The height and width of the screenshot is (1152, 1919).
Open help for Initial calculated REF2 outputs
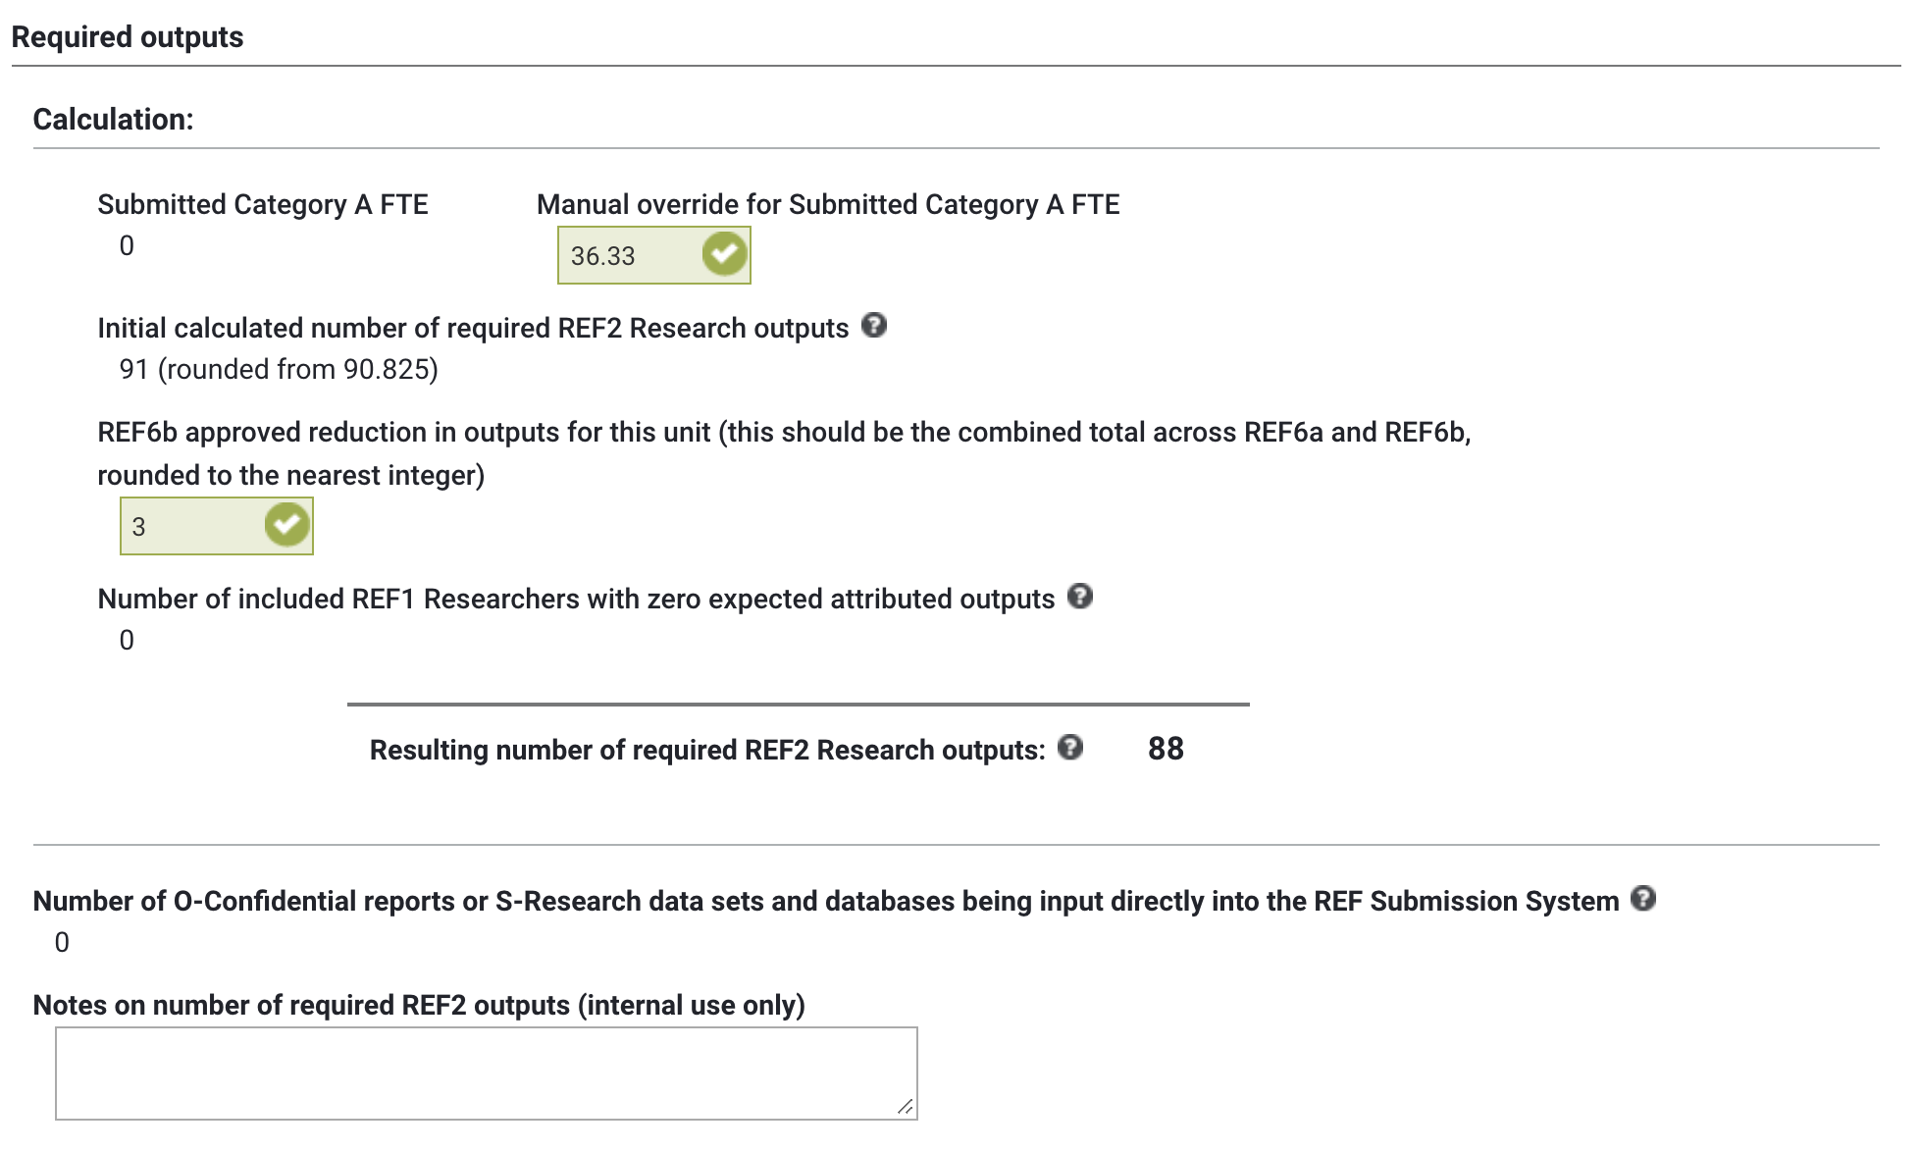873,326
